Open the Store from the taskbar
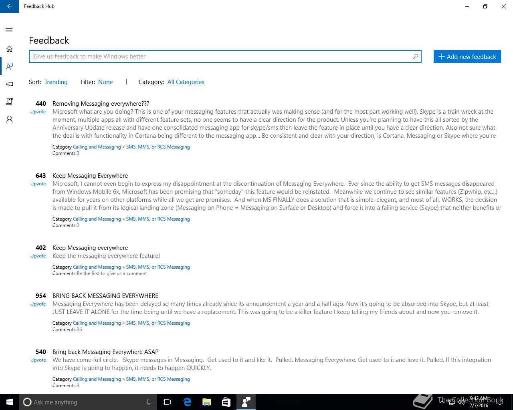Screen dimensions: 513x410 point(226,402)
